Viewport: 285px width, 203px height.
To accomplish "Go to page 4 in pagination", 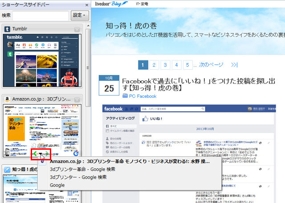I will click(x=176, y=65).
